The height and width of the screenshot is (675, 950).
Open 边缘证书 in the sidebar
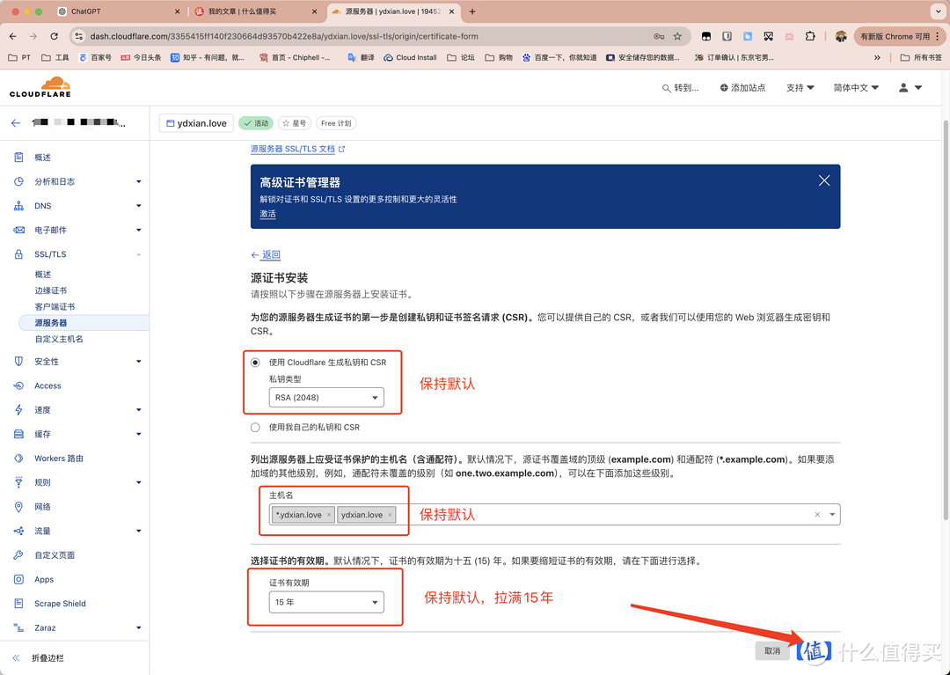[51, 290]
